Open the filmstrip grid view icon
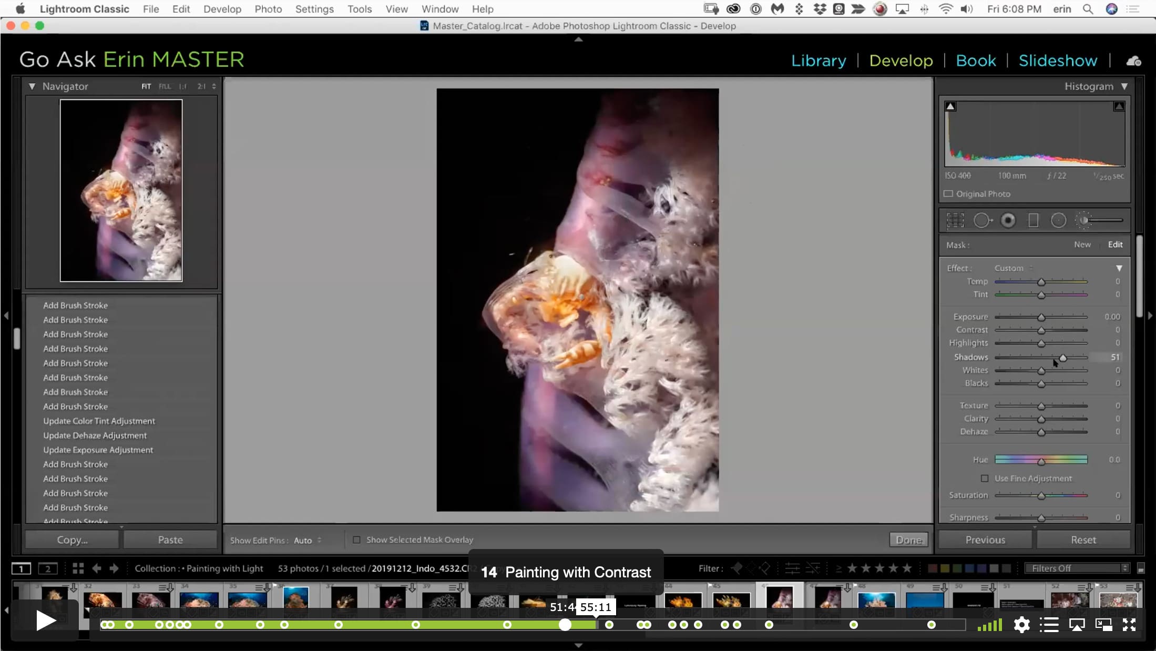Image resolution: width=1156 pixels, height=651 pixels. (x=78, y=568)
